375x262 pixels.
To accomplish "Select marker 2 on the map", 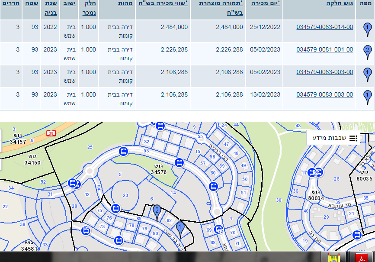I will 157,213.
